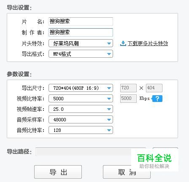The height and width of the screenshot is (182, 189).
Task: Click the 制作者 text field
Action: [81, 32]
